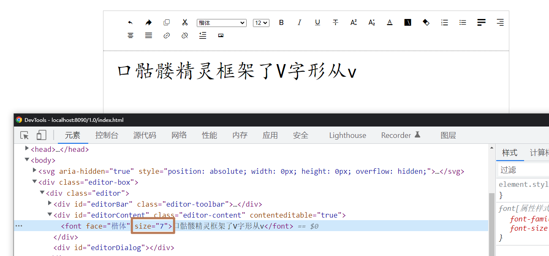Screen dimensions: 549x256
Task: Switch to the 应用 tab
Action: pyautogui.click(x=270, y=135)
